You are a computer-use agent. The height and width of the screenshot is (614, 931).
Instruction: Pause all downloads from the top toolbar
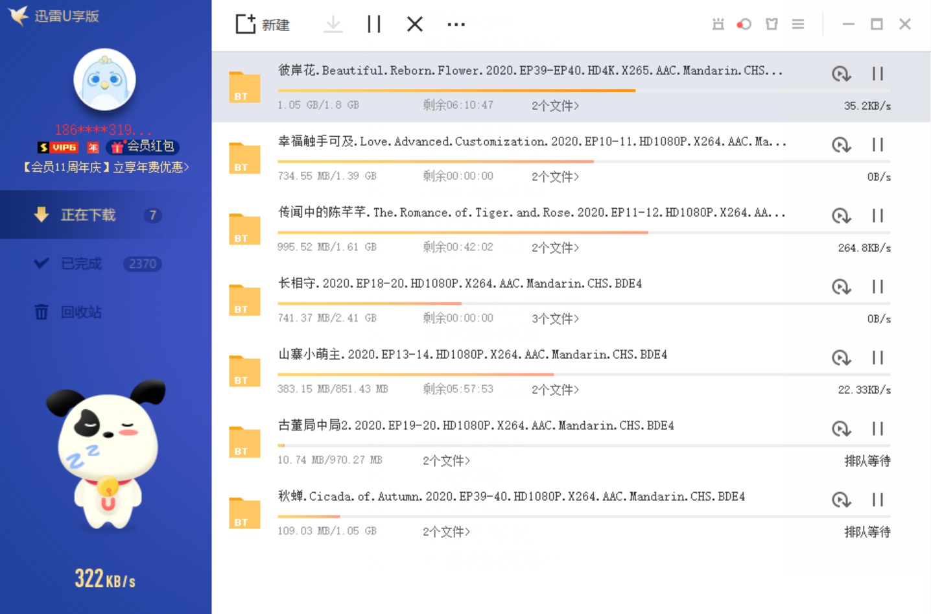tap(373, 24)
